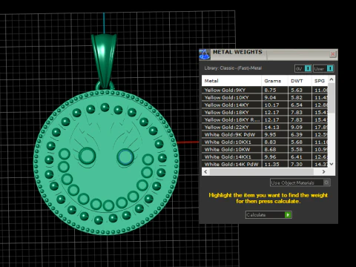
Task: Click the Library: Classic - (Fast)-Metal label
Action: (233, 68)
